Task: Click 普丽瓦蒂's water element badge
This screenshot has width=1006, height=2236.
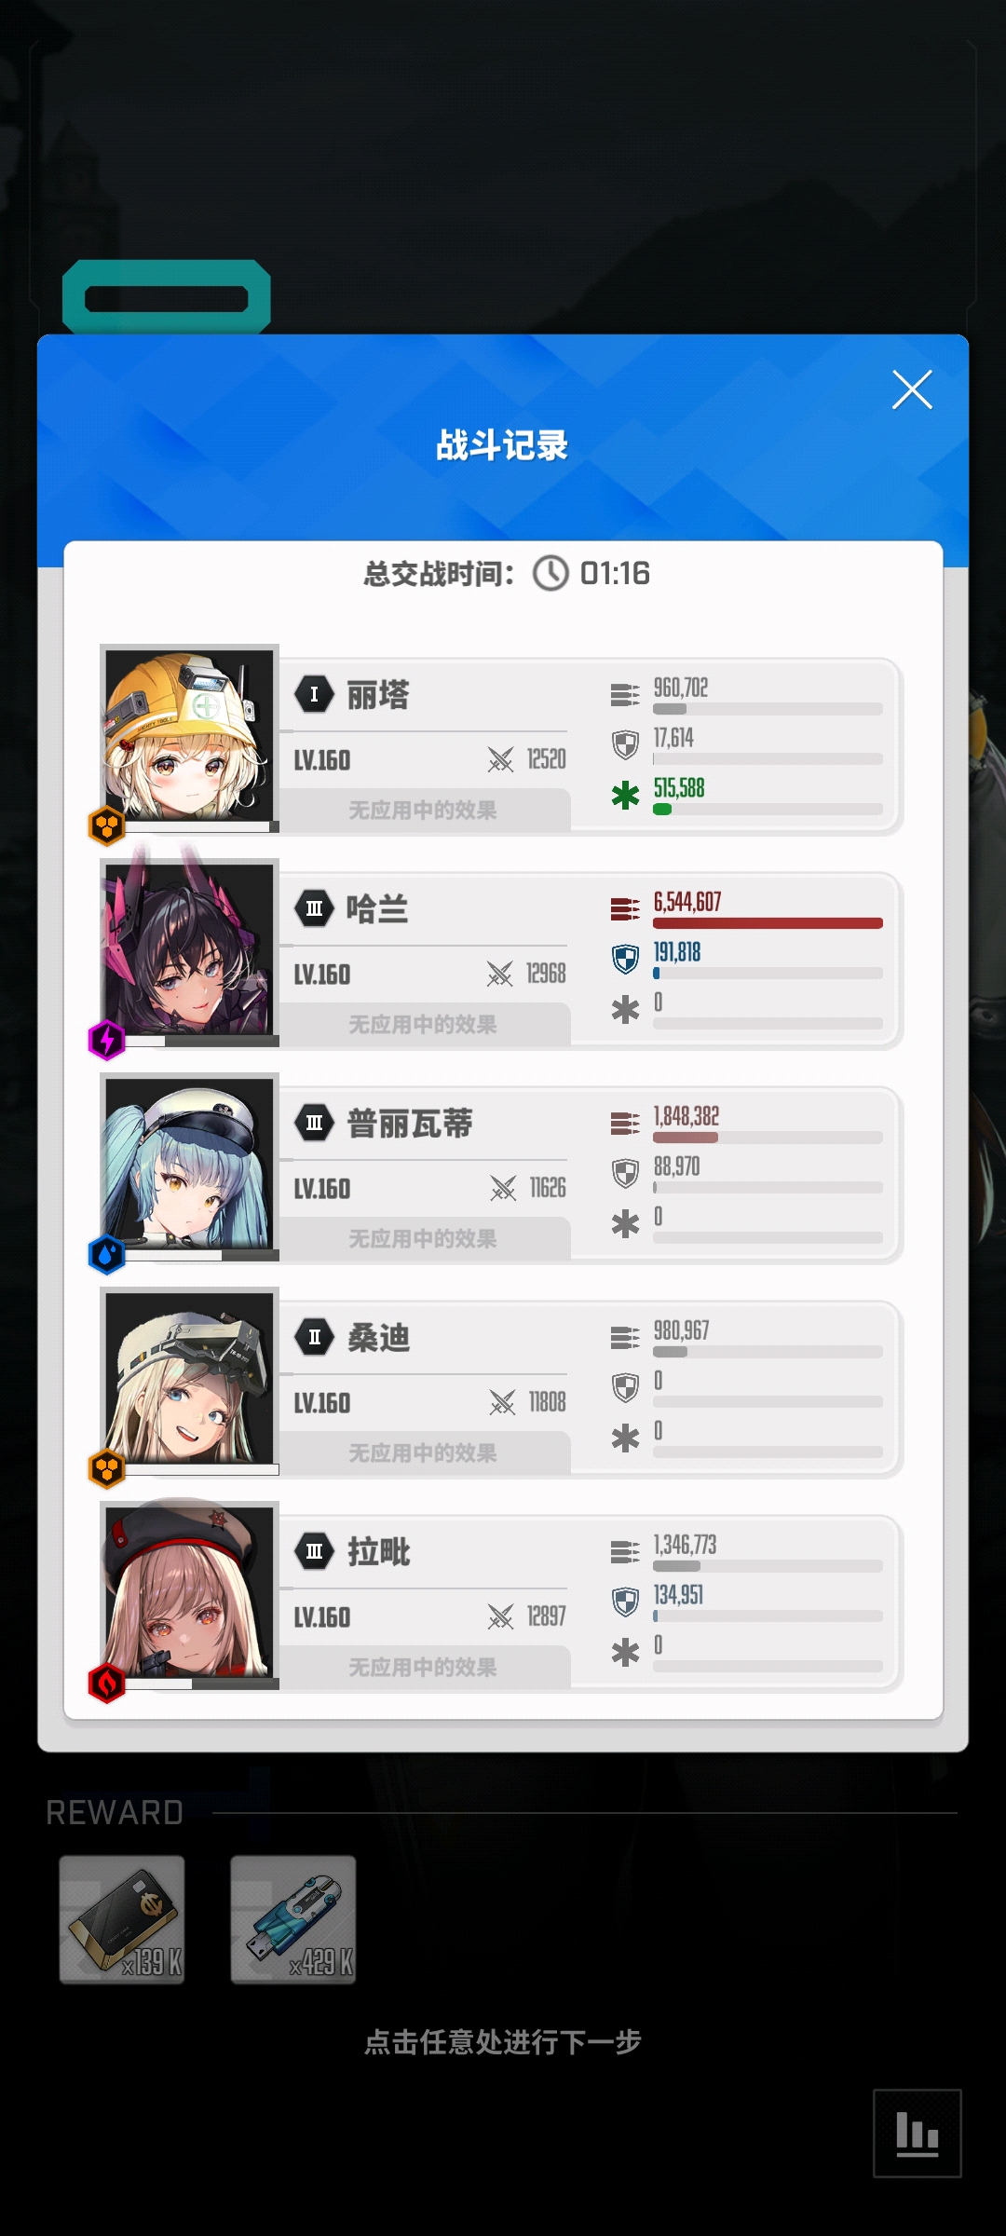Action: pyautogui.click(x=106, y=1254)
